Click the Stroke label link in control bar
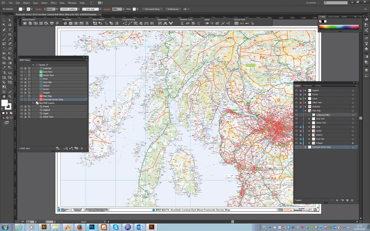The image size is (370, 231). point(39,9)
